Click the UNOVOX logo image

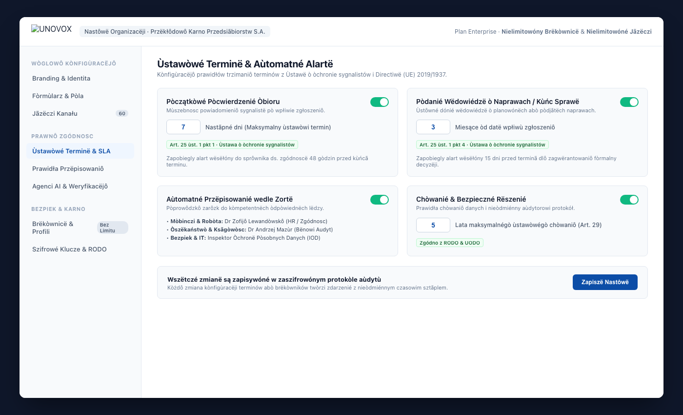pos(52,29)
